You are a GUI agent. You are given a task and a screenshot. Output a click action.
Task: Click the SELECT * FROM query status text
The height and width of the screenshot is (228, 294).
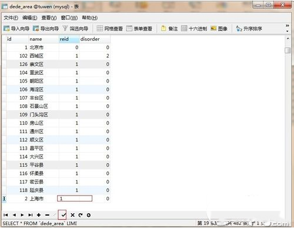click(40, 223)
